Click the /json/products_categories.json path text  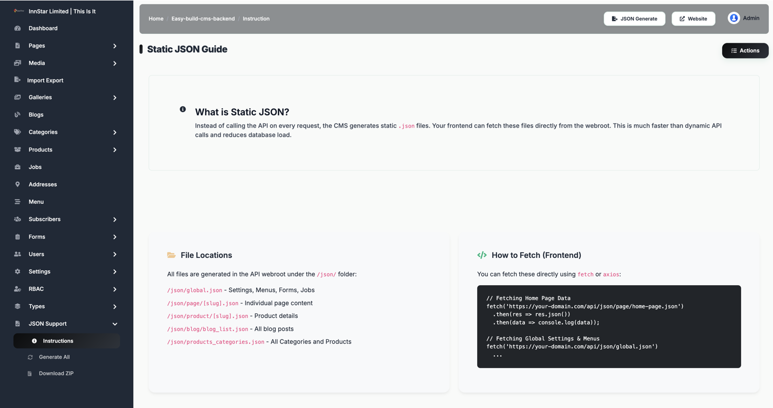coord(216,342)
